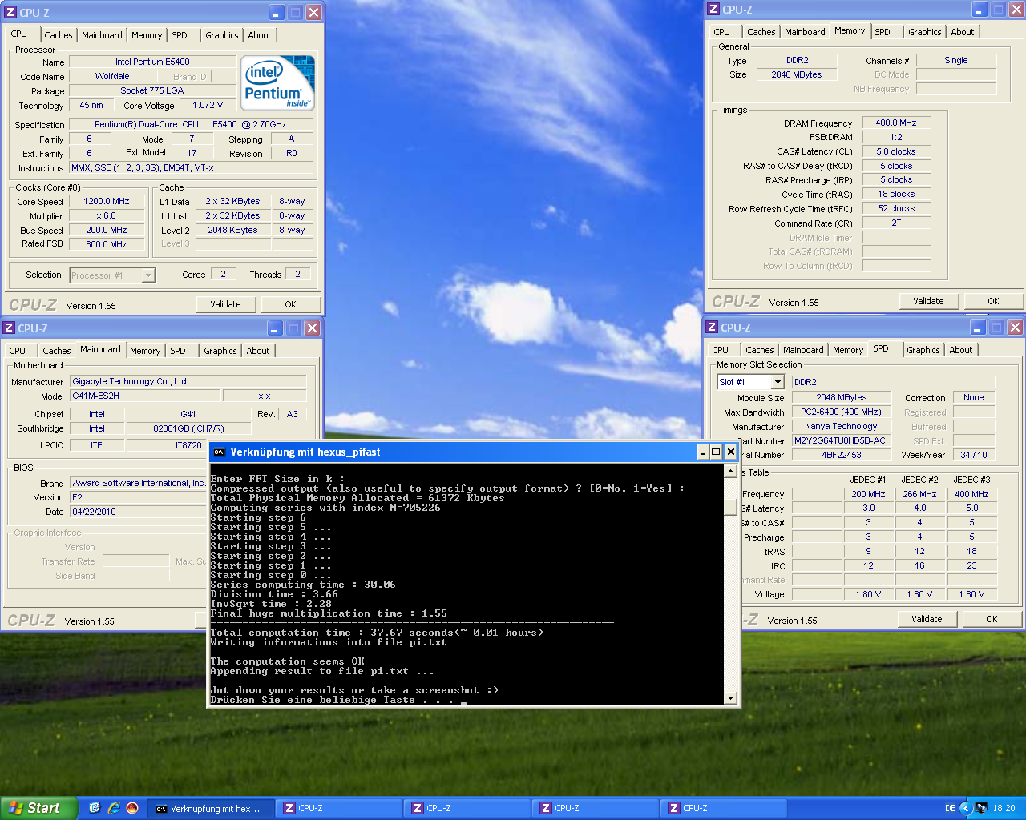Click the Intel Pentium inside logo
Viewport: 1026px width, 820px height.
pyautogui.click(x=278, y=82)
